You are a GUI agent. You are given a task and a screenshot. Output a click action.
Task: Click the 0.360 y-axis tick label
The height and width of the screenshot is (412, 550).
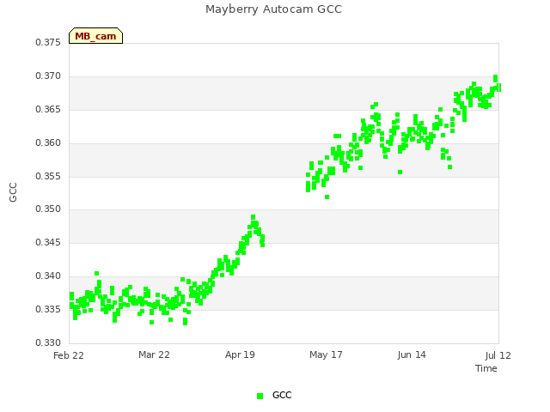(48, 143)
